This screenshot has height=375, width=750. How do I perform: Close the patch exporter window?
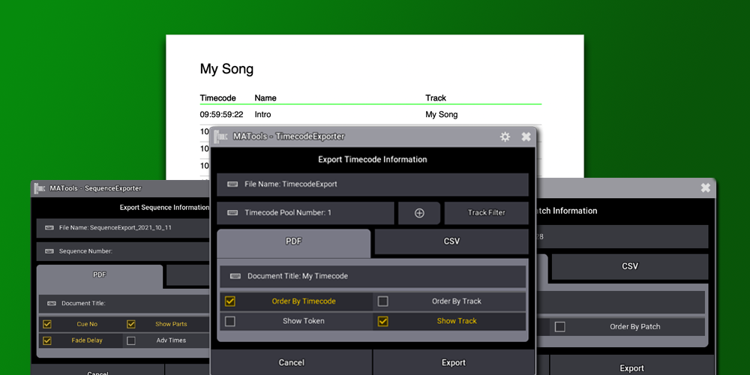tap(705, 188)
